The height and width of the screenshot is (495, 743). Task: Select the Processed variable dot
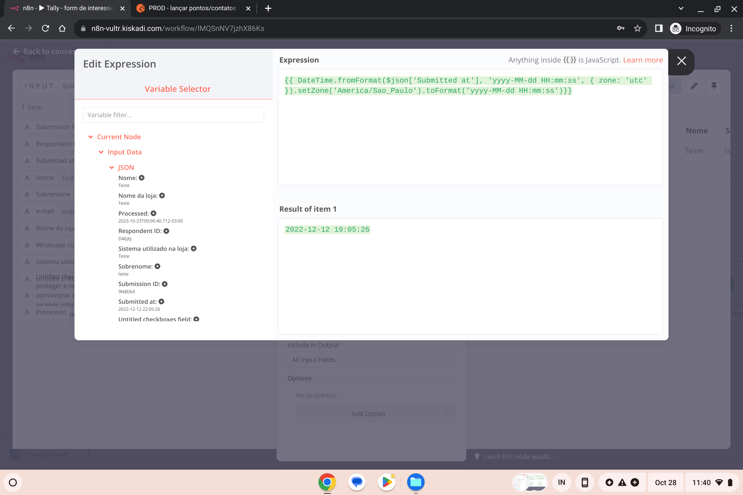coord(153,213)
